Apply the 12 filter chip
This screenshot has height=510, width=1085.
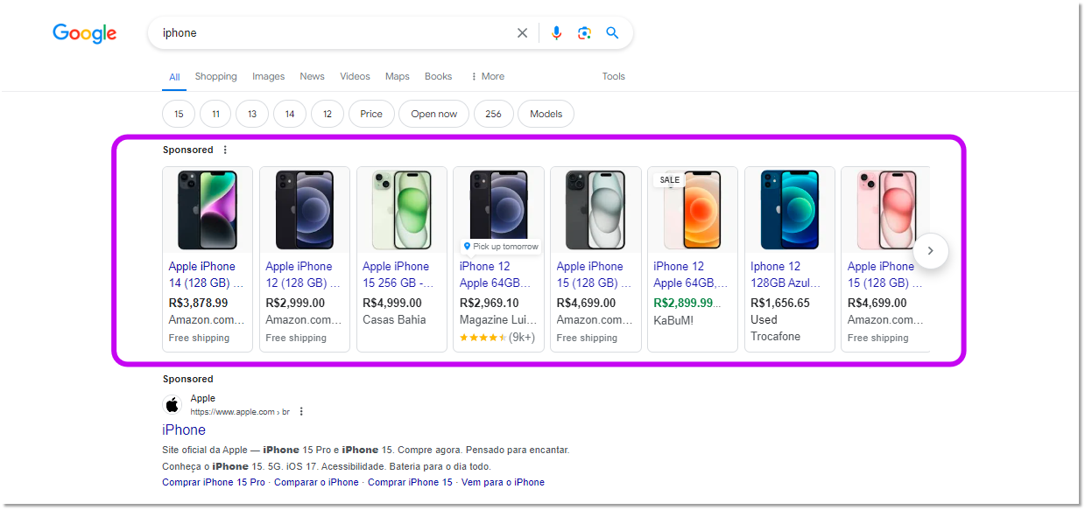tap(328, 114)
